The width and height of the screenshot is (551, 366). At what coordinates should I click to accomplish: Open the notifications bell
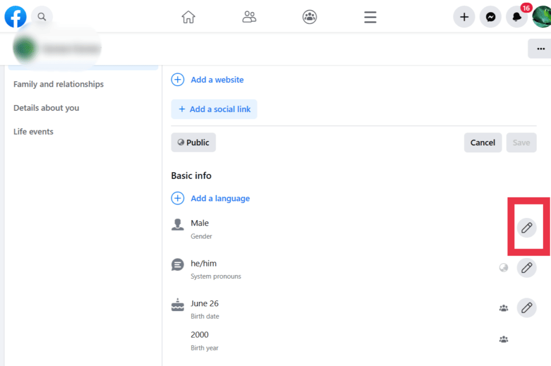point(517,17)
